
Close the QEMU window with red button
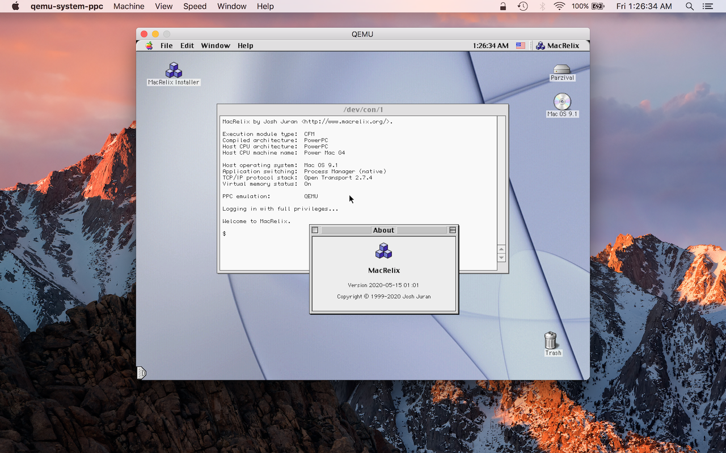pos(144,34)
